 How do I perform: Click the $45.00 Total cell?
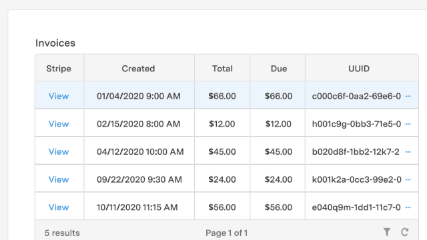tap(222, 151)
